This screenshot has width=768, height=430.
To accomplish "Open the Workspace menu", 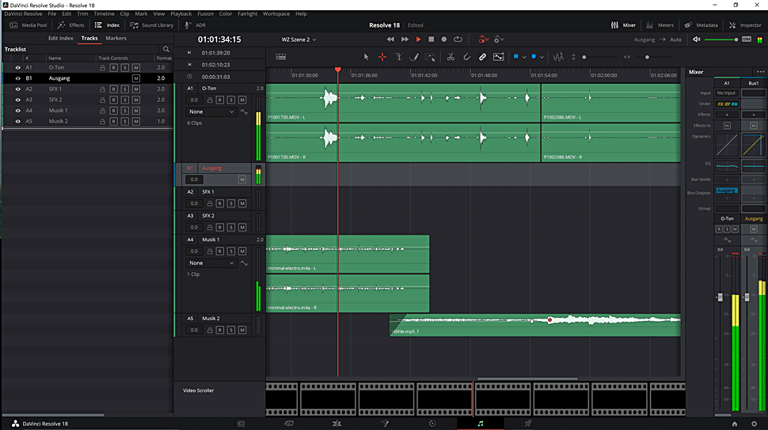I will click(276, 13).
